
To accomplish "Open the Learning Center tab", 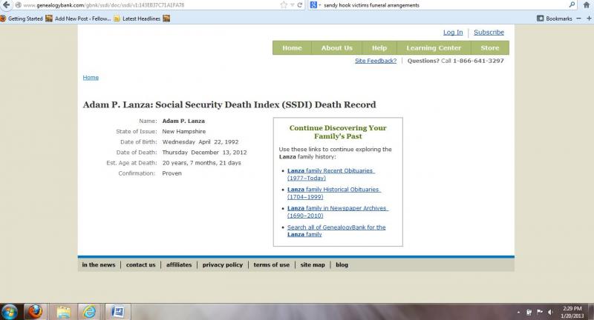I will click(434, 48).
